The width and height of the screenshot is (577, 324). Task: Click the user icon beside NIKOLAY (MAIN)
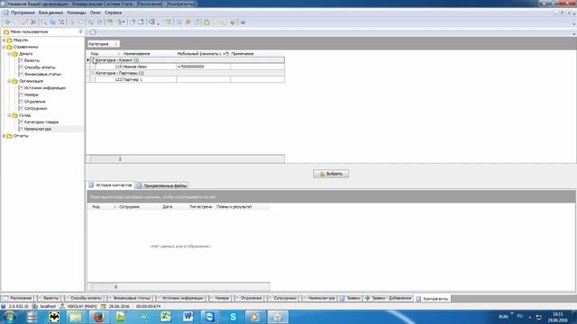point(62,306)
